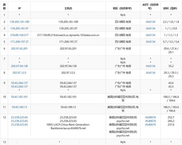Select the 171.208.197.37 IP link
The width and height of the screenshot is (182, 145).
[x=19, y=42]
